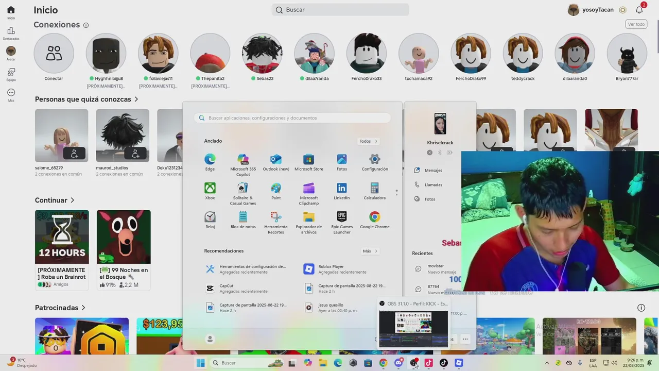Viewport: 659px width, 371px height.
Task: Expand Personas que quizá conozcas section
Action: tap(86, 99)
